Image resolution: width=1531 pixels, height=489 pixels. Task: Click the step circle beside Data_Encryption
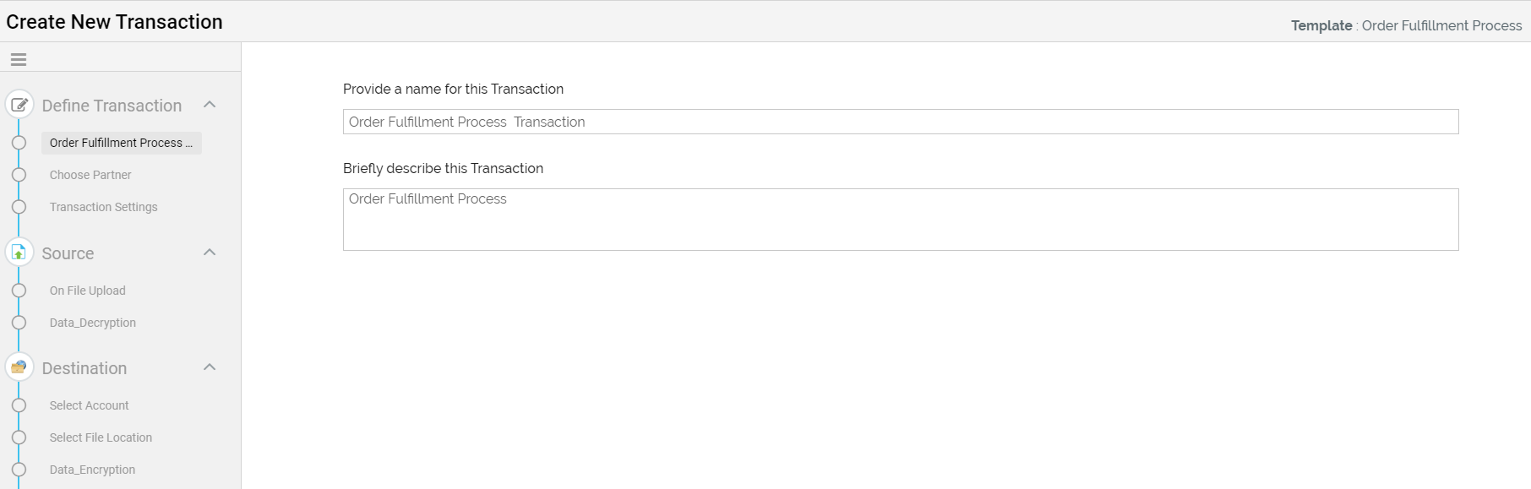point(19,470)
